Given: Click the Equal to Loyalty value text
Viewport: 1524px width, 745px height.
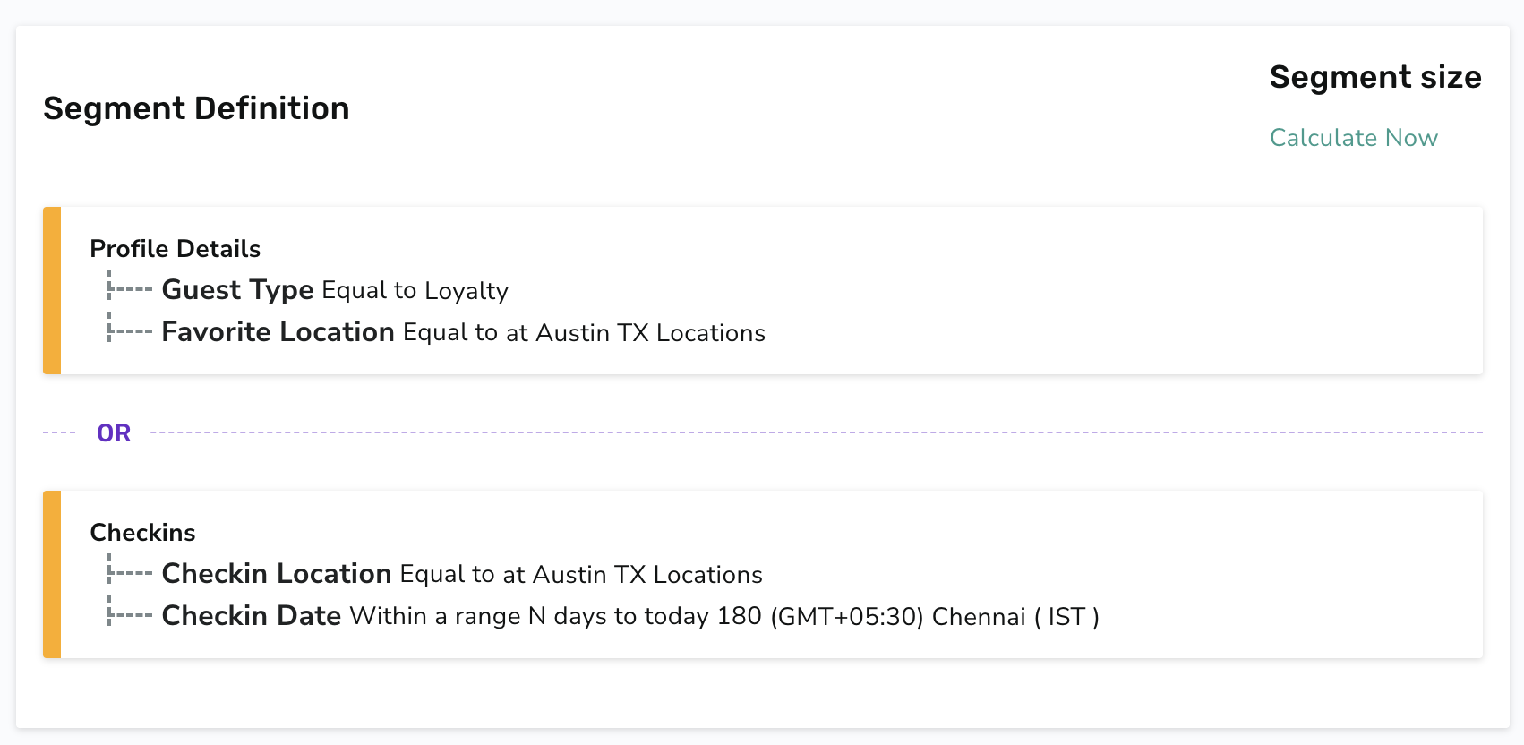Looking at the screenshot, I should [x=415, y=291].
